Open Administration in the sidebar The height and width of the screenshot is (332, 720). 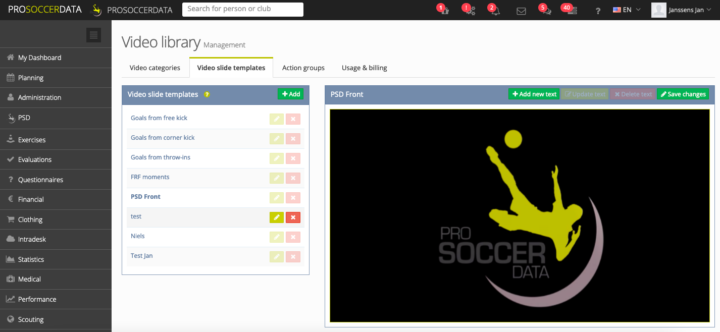click(x=56, y=97)
